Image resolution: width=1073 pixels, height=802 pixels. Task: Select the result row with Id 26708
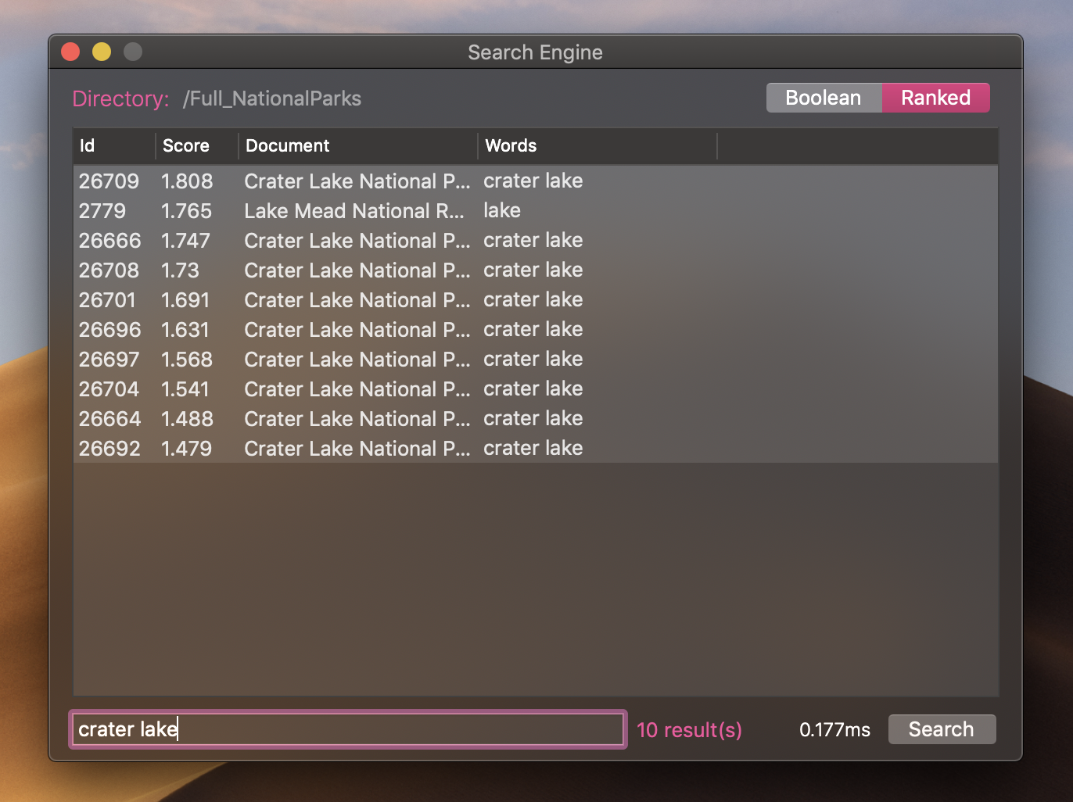(x=536, y=270)
